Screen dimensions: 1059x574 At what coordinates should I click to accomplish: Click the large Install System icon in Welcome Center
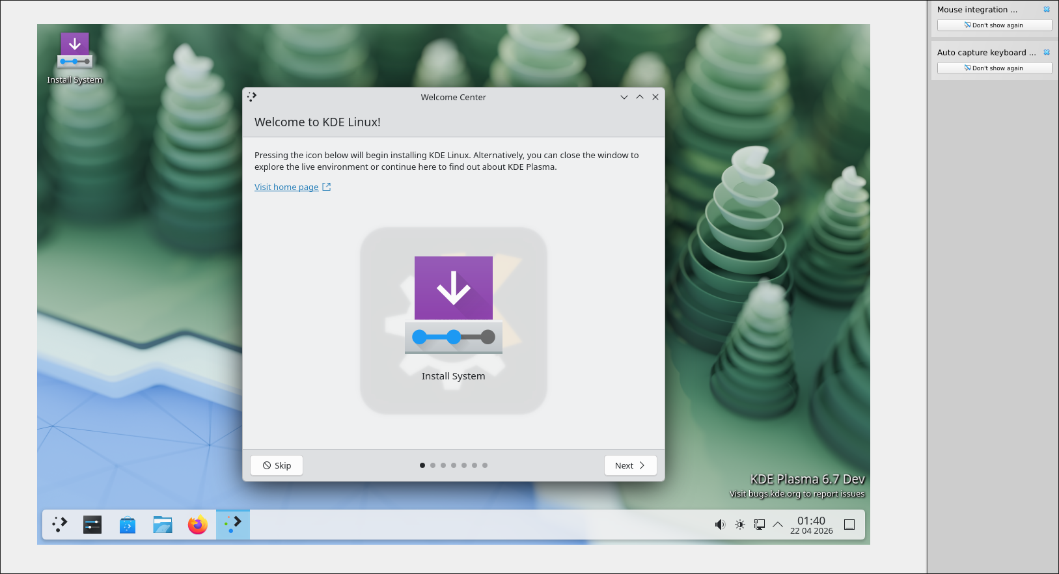click(454, 320)
